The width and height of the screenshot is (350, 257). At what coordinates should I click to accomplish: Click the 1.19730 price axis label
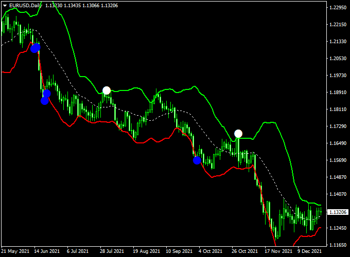tap(338, 76)
